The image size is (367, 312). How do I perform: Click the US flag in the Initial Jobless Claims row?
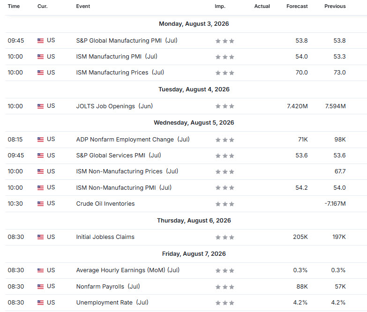coord(40,237)
